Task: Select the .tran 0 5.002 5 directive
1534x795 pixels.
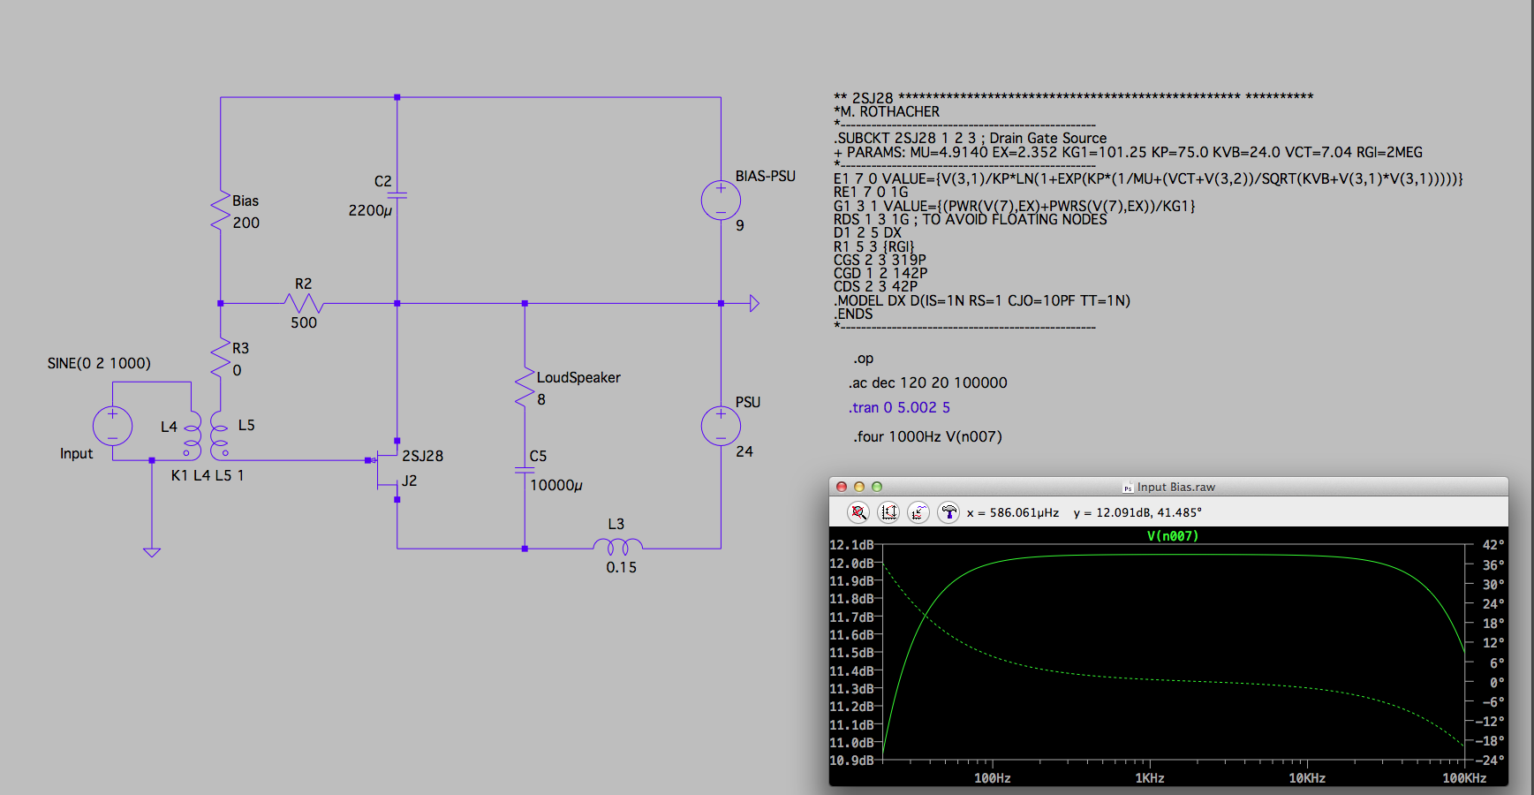Action: coord(899,407)
